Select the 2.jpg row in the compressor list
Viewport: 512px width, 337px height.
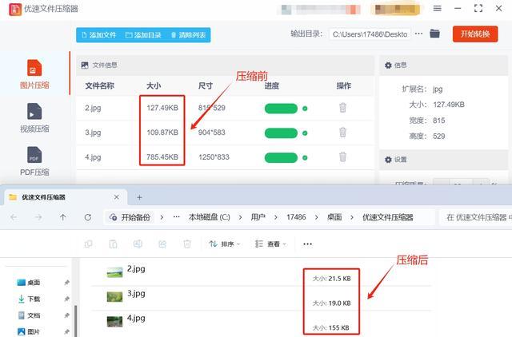click(x=225, y=108)
